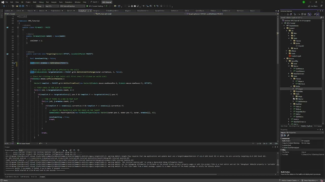Open the Git Changes tab
This screenshot has width=325, height=182.
pyautogui.click(x=318, y=126)
